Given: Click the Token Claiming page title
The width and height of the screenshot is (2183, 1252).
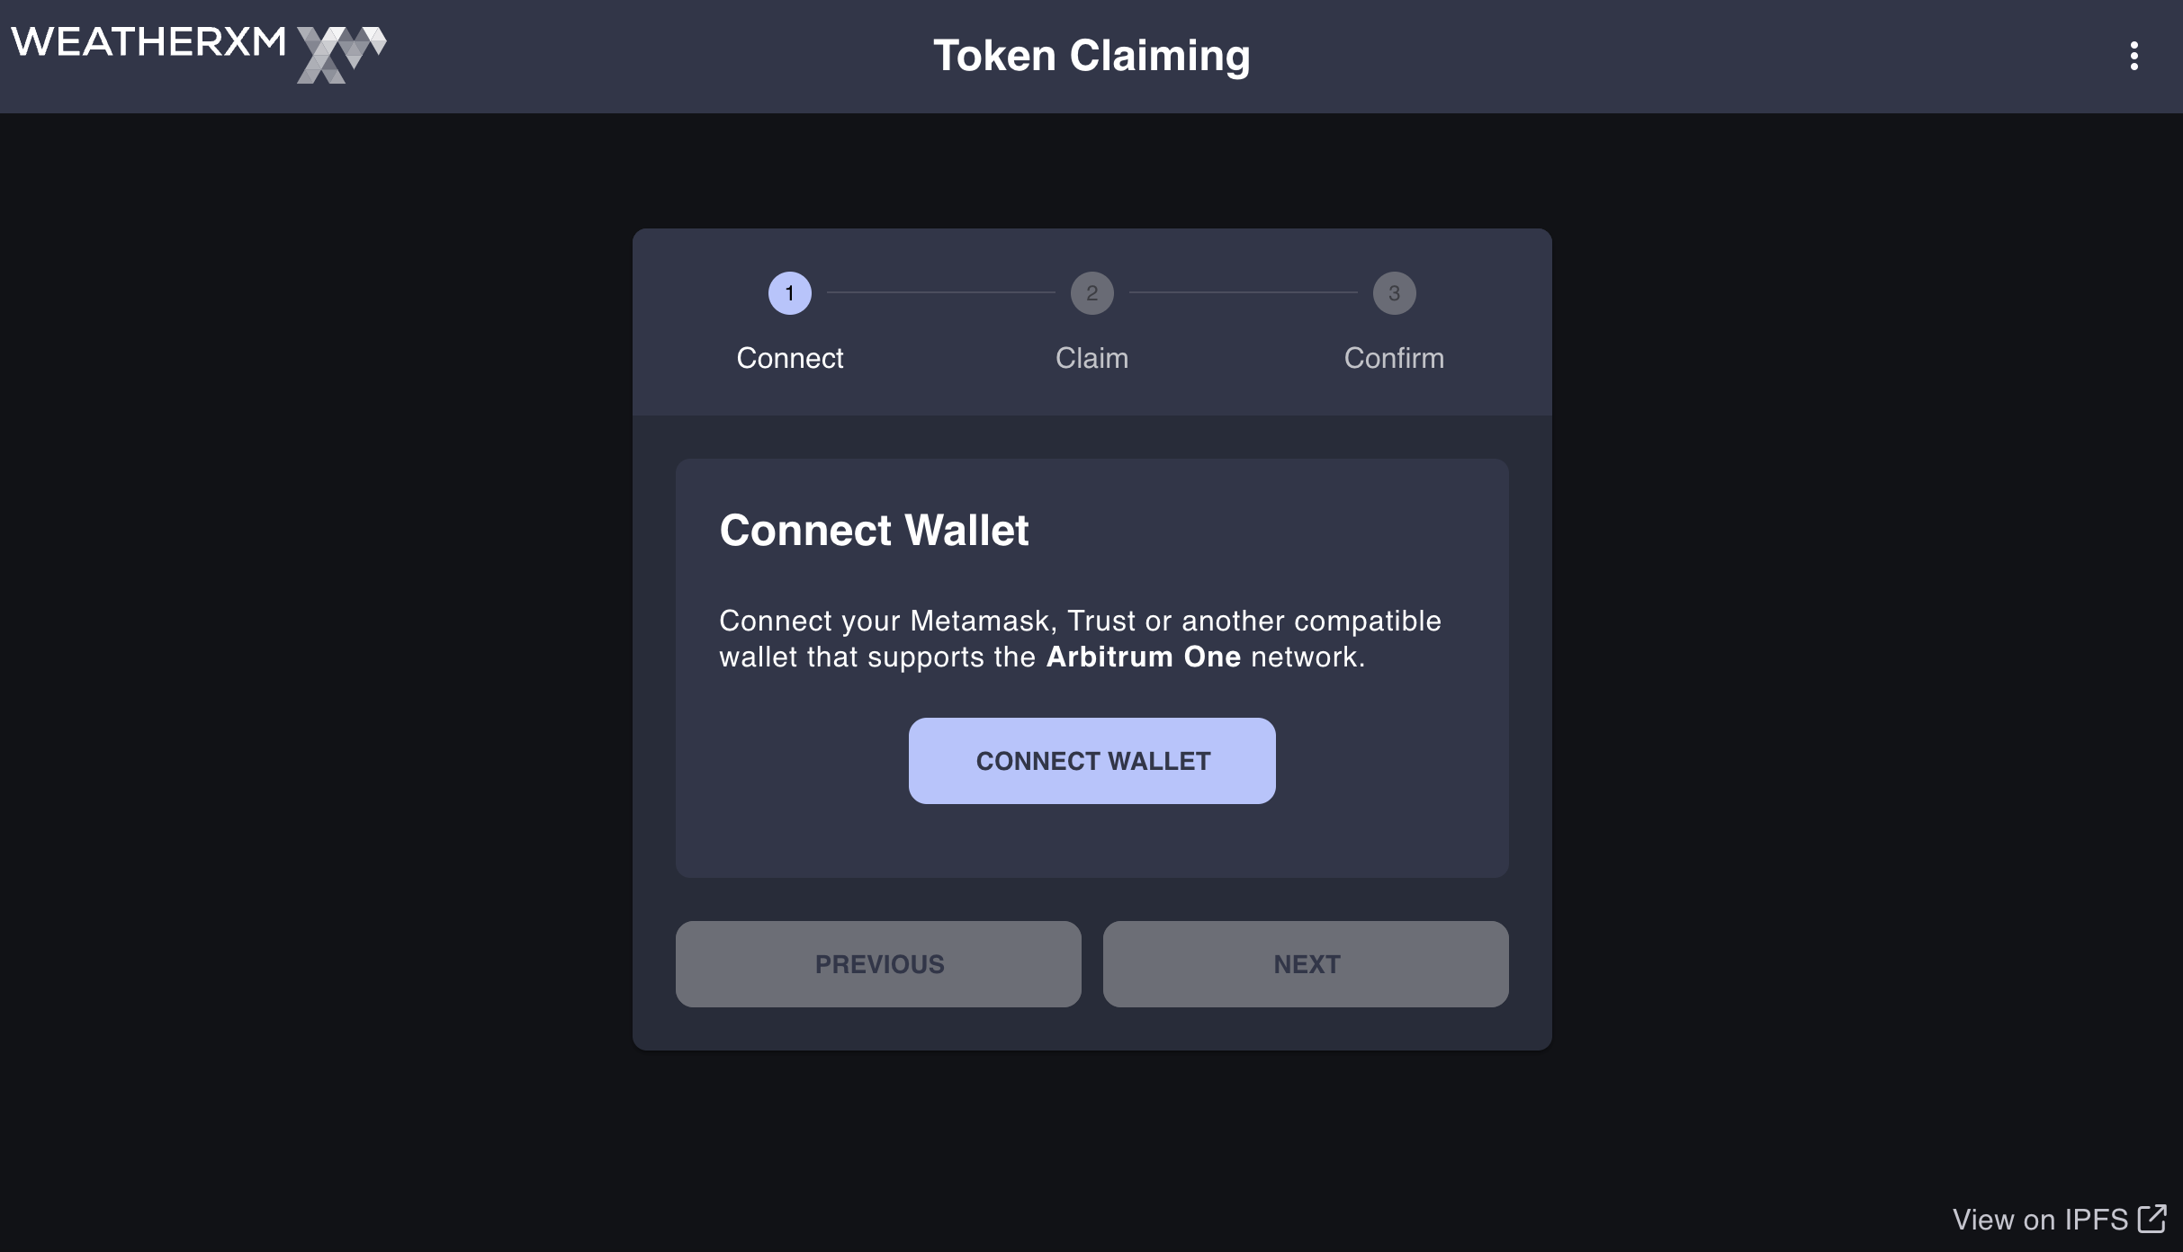Looking at the screenshot, I should pyautogui.click(x=1091, y=56).
